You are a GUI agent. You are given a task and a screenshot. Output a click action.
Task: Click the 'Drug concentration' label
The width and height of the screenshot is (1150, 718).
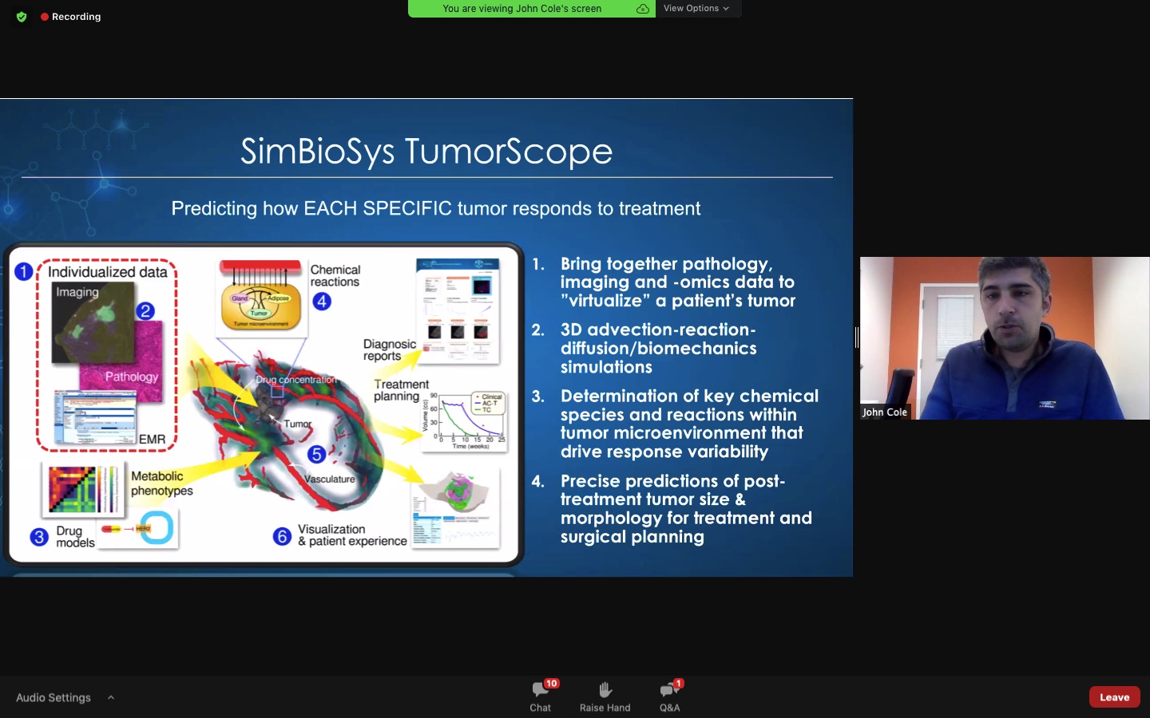pyautogui.click(x=295, y=380)
